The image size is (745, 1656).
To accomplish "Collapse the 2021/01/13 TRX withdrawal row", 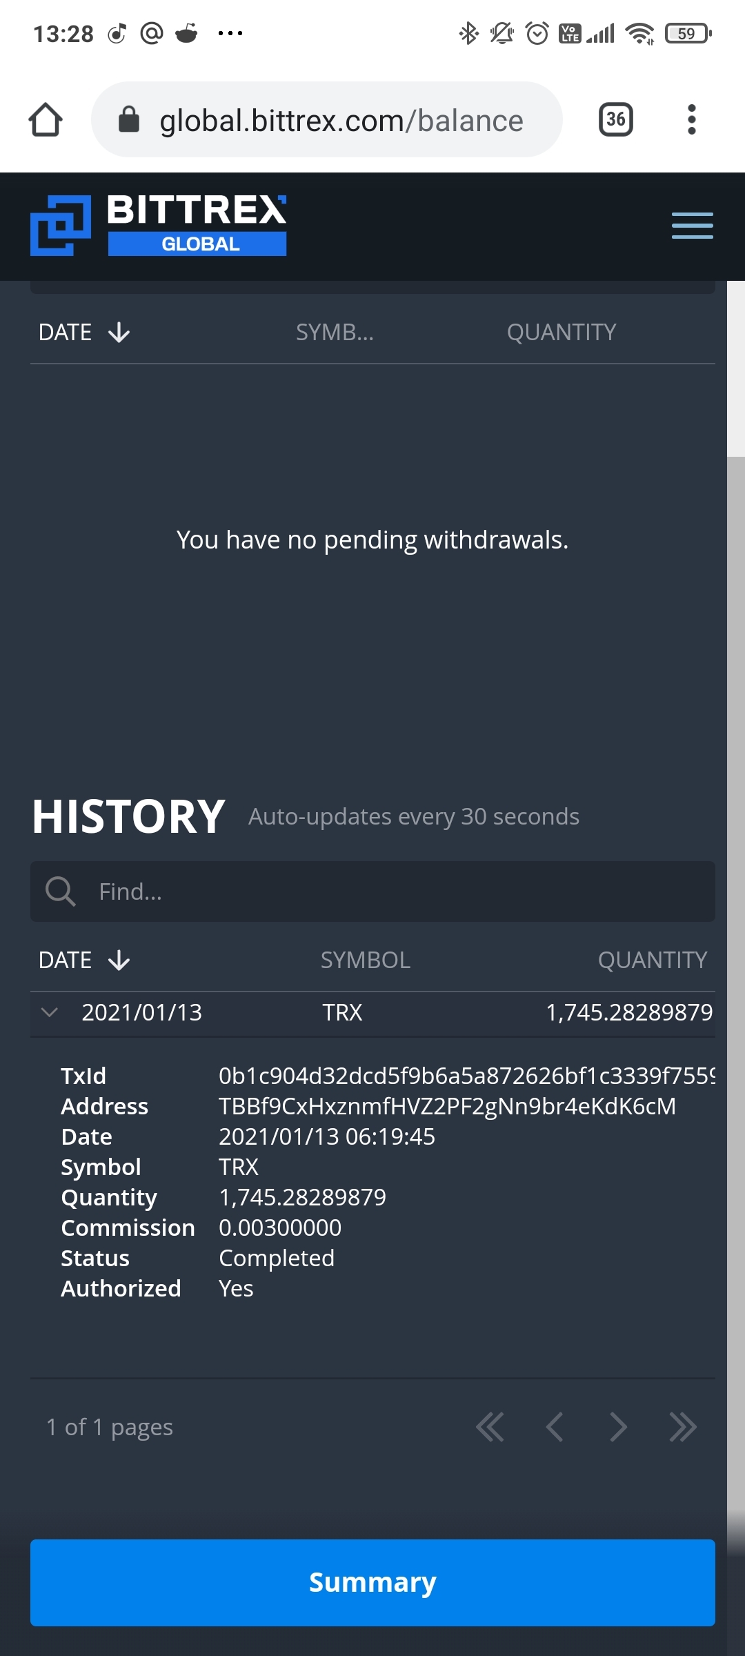I will (x=50, y=1012).
